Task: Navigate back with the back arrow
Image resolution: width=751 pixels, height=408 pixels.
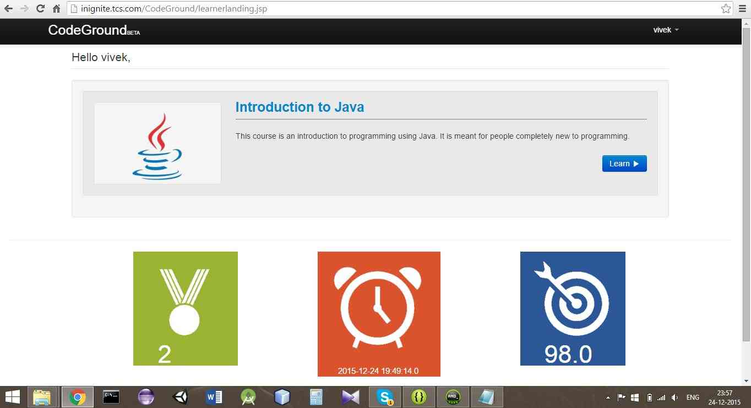Action: point(8,9)
